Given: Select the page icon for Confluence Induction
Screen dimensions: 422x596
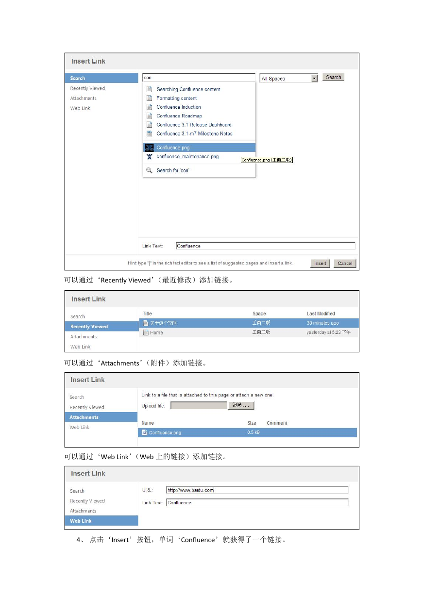Looking at the screenshot, I should [x=150, y=107].
